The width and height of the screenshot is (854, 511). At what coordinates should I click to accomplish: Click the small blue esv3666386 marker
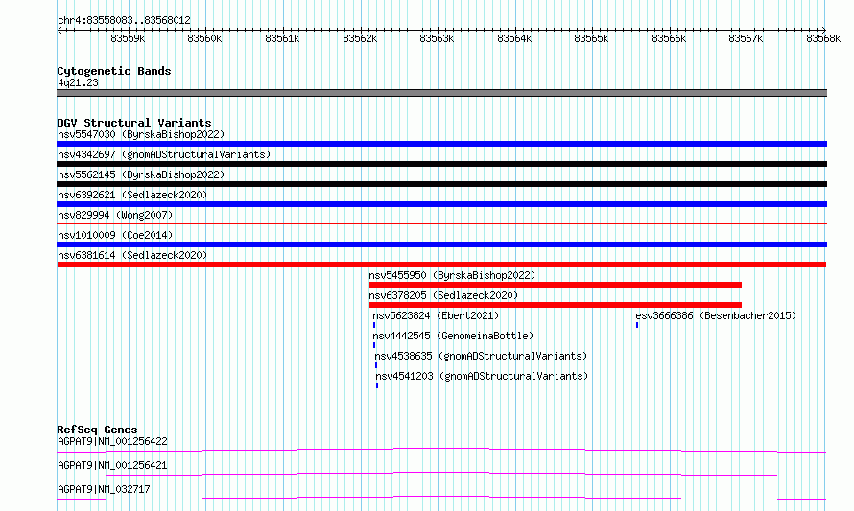[x=637, y=325]
